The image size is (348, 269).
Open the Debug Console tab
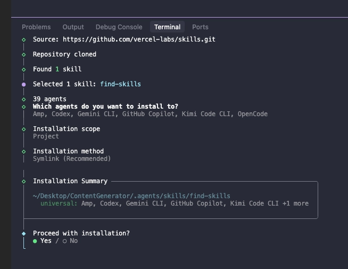(x=119, y=27)
